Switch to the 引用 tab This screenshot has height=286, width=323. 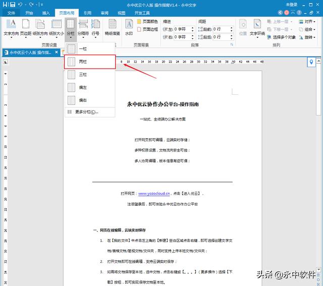(87, 13)
